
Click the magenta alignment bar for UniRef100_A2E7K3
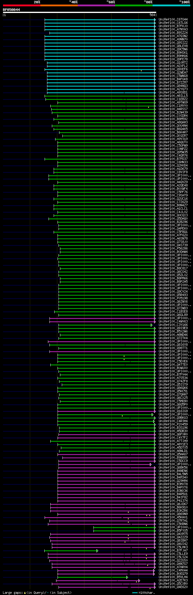click(x=98, y=581)
